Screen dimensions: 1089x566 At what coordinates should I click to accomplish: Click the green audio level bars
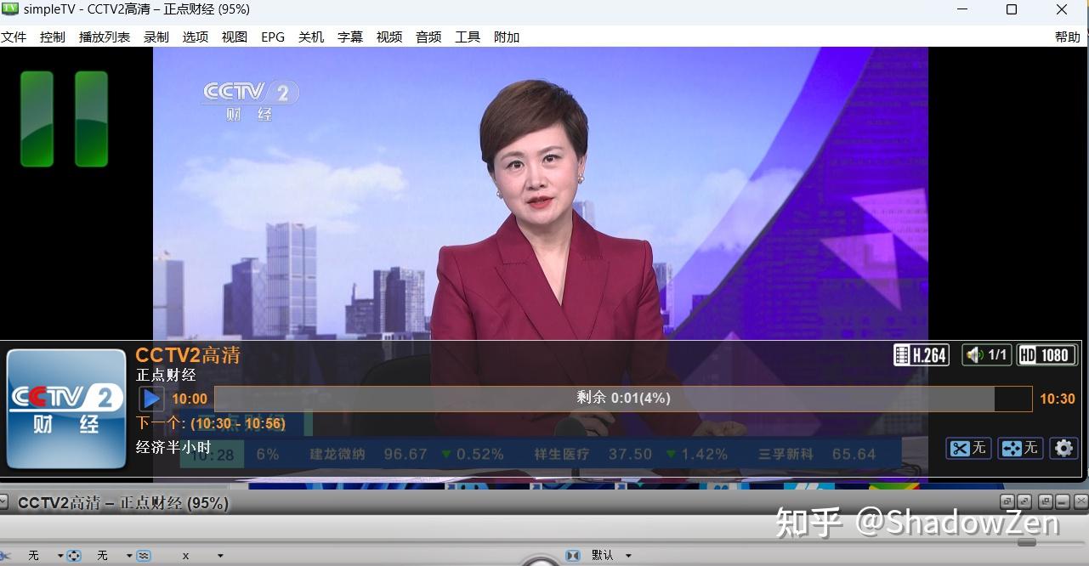(64, 118)
